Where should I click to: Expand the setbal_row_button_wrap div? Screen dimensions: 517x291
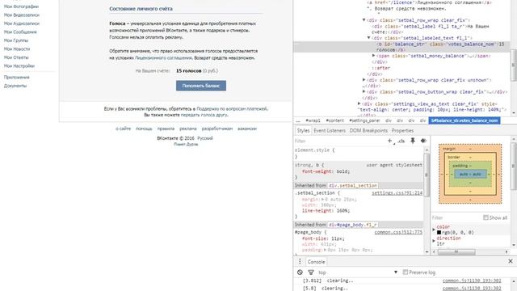364,91
